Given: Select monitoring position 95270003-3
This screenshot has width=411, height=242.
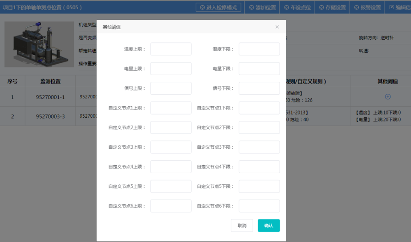Looking at the screenshot, I should [x=50, y=116].
